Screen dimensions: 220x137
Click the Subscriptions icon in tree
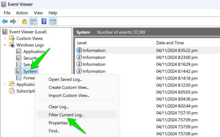point(12,91)
